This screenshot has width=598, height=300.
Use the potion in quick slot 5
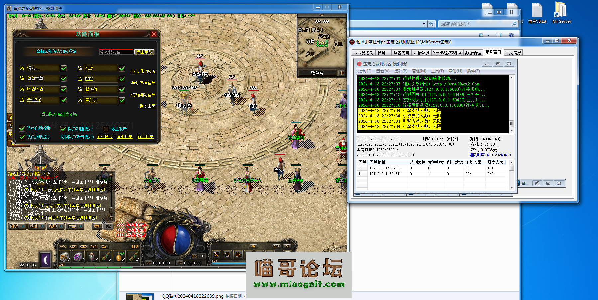pos(119,256)
